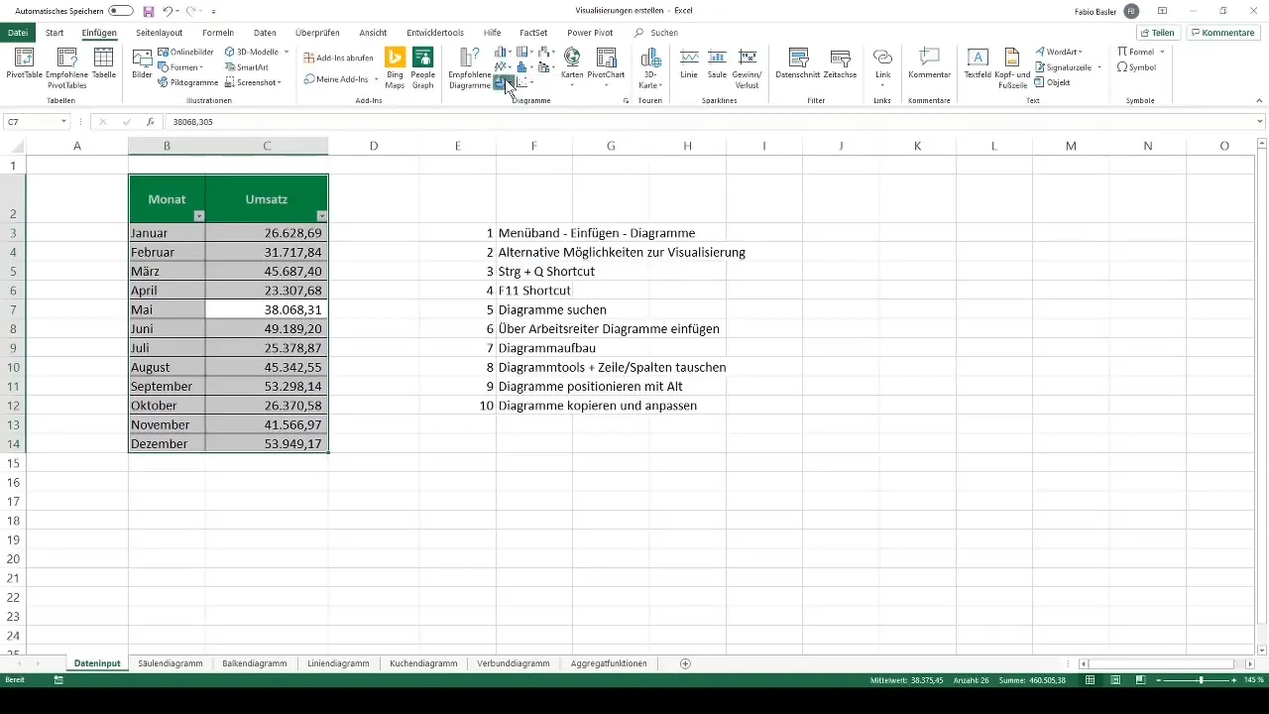Undo the last action

(168, 11)
